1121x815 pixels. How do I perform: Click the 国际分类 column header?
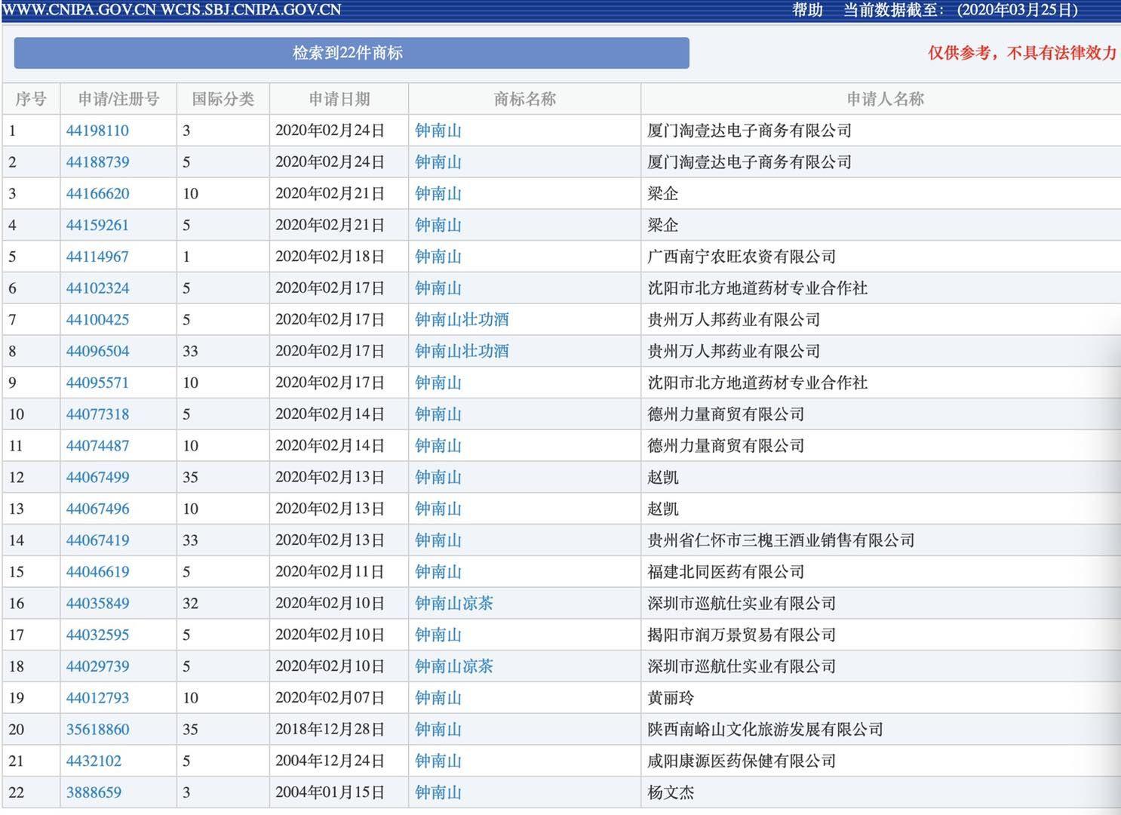(x=223, y=99)
